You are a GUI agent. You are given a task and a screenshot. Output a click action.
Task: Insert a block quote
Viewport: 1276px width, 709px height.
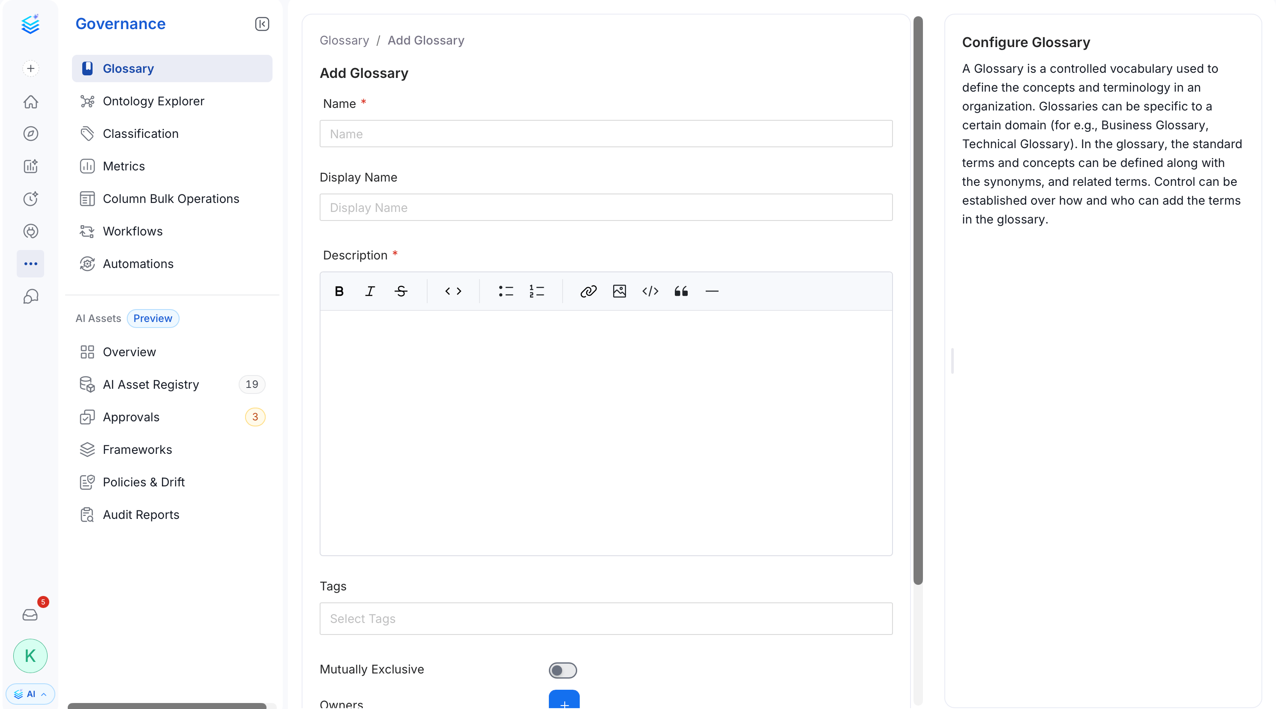(x=681, y=291)
